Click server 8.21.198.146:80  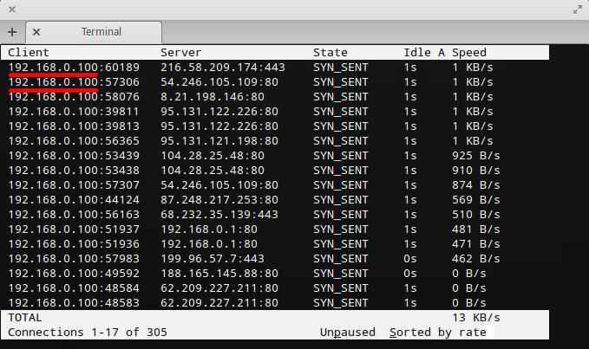[x=213, y=97]
